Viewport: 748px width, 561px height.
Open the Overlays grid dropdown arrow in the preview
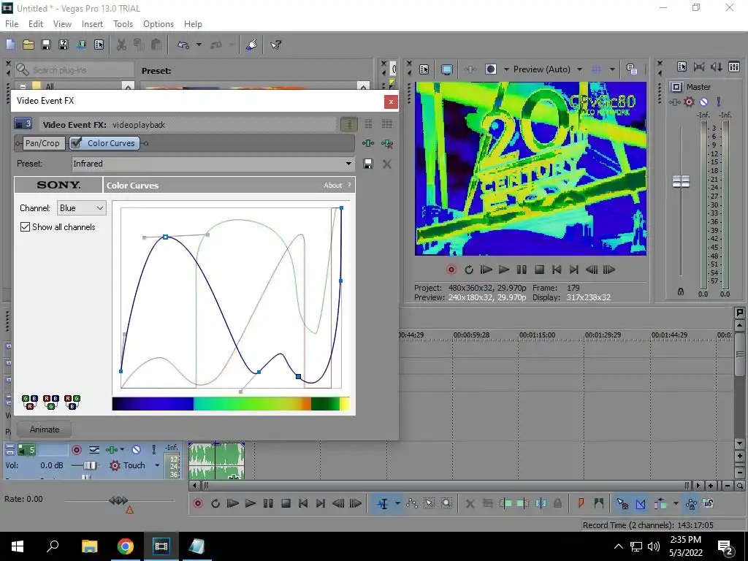click(612, 69)
